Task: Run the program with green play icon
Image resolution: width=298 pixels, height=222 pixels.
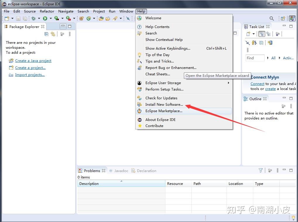Action: point(45,18)
